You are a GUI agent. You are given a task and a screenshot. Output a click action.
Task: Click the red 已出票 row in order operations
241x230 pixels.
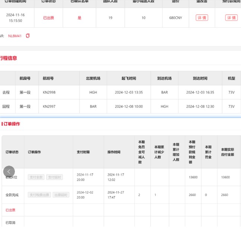coord(10,210)
